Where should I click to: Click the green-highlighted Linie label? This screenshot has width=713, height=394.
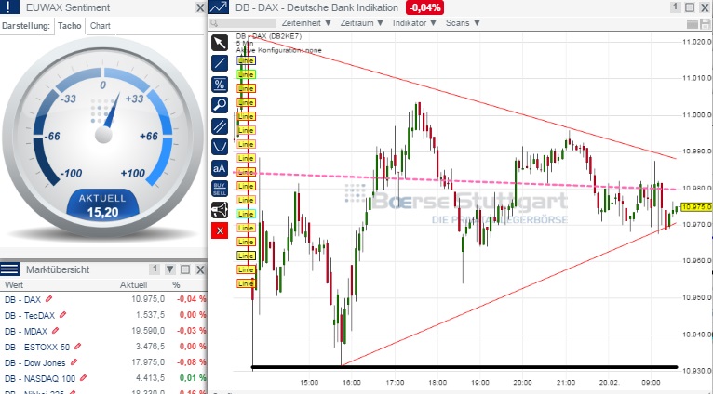[246, 74]
